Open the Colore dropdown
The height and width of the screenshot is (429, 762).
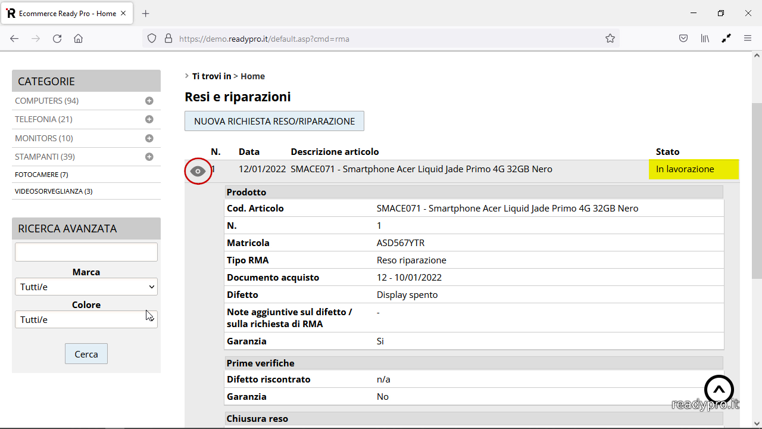coord(86,319)
